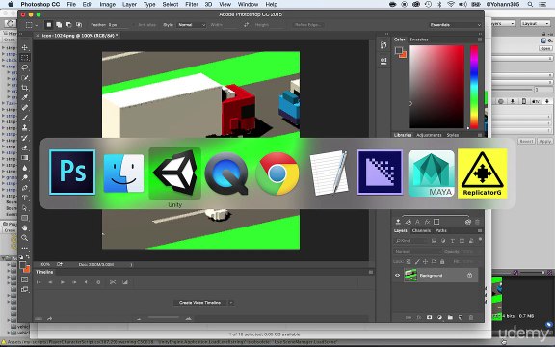Select the Quick Selection tool
Viewport: 555px width, 347px height.
coord(24,77)
